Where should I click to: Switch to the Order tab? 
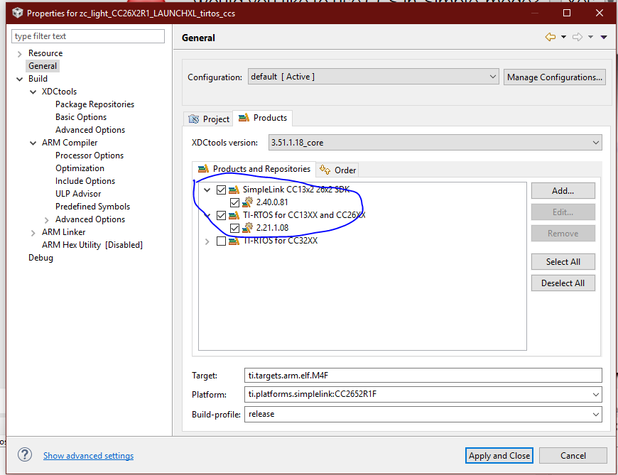337,170
